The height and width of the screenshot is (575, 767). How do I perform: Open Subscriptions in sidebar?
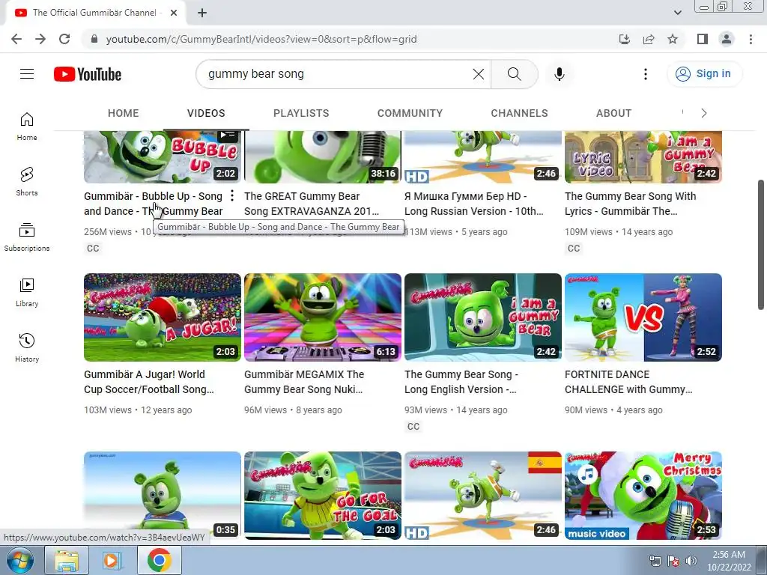[x=27, y=237]
